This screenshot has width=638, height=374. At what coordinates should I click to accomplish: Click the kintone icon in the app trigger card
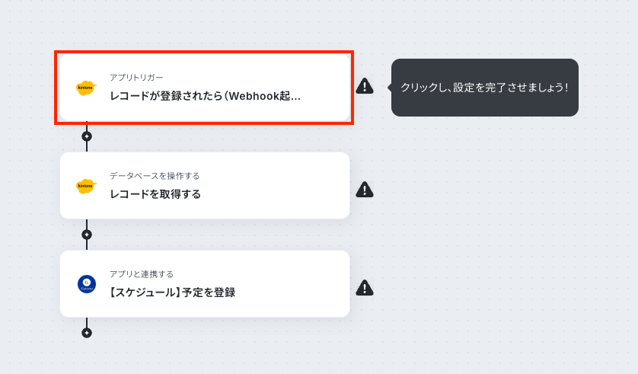[86, 88]
